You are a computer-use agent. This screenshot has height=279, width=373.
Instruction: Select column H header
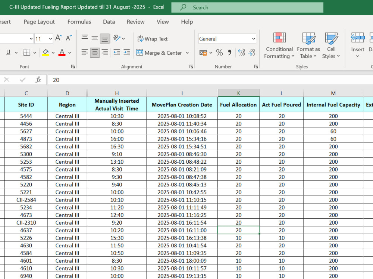coord(117,93)
